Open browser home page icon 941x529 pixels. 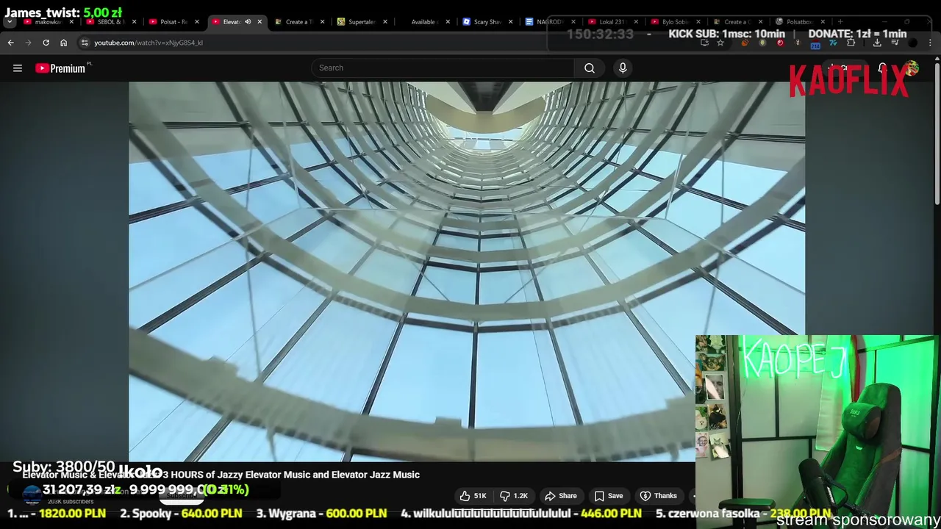pos(63,43)
